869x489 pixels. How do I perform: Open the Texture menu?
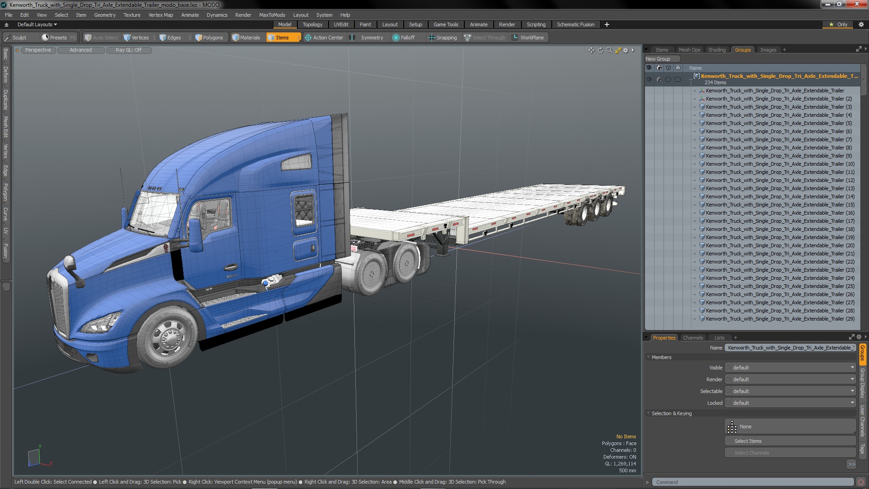132,15
